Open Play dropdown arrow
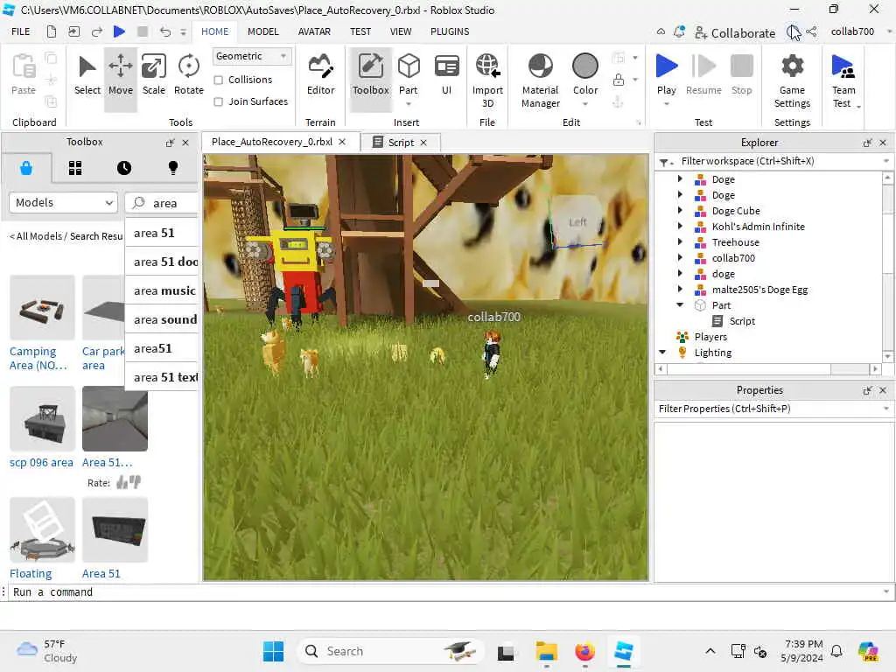 point(666,104)
